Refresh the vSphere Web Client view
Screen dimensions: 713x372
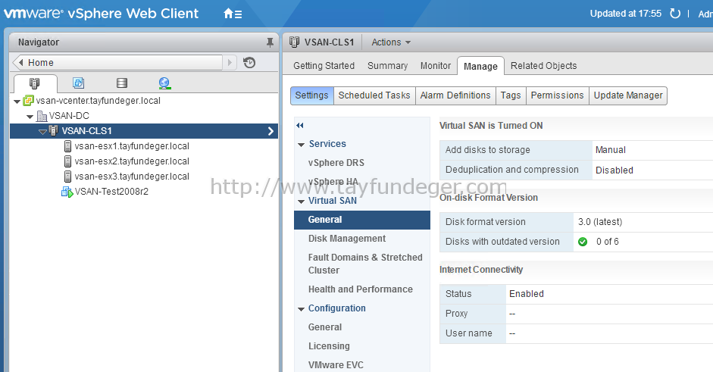675,14
